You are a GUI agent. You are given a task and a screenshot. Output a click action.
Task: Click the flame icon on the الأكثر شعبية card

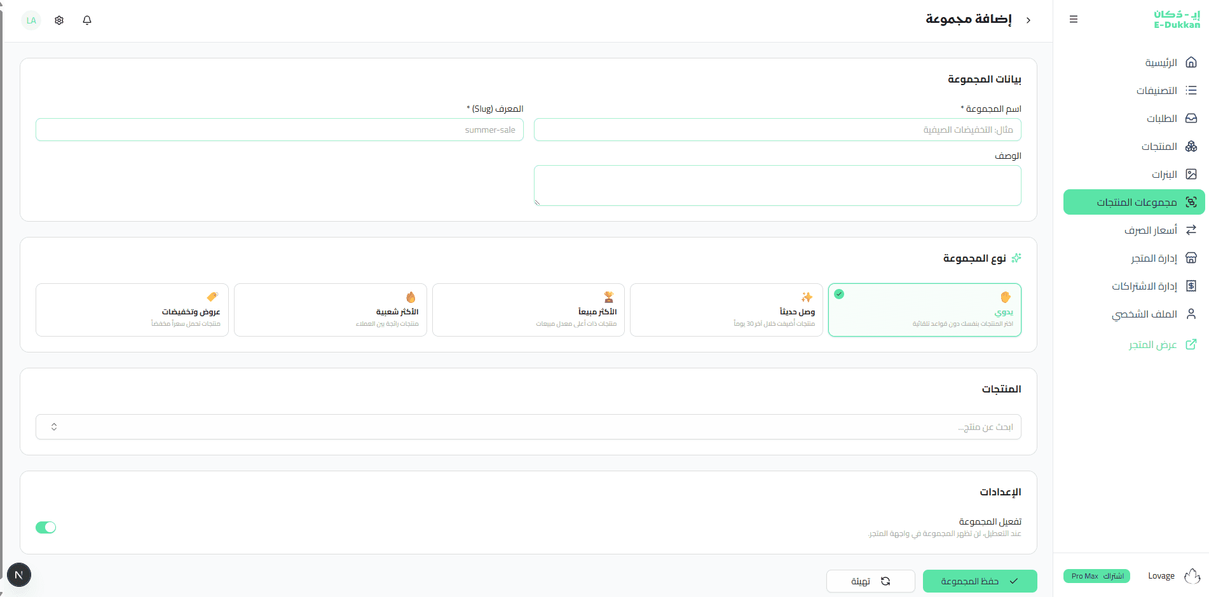click(411, 297)
